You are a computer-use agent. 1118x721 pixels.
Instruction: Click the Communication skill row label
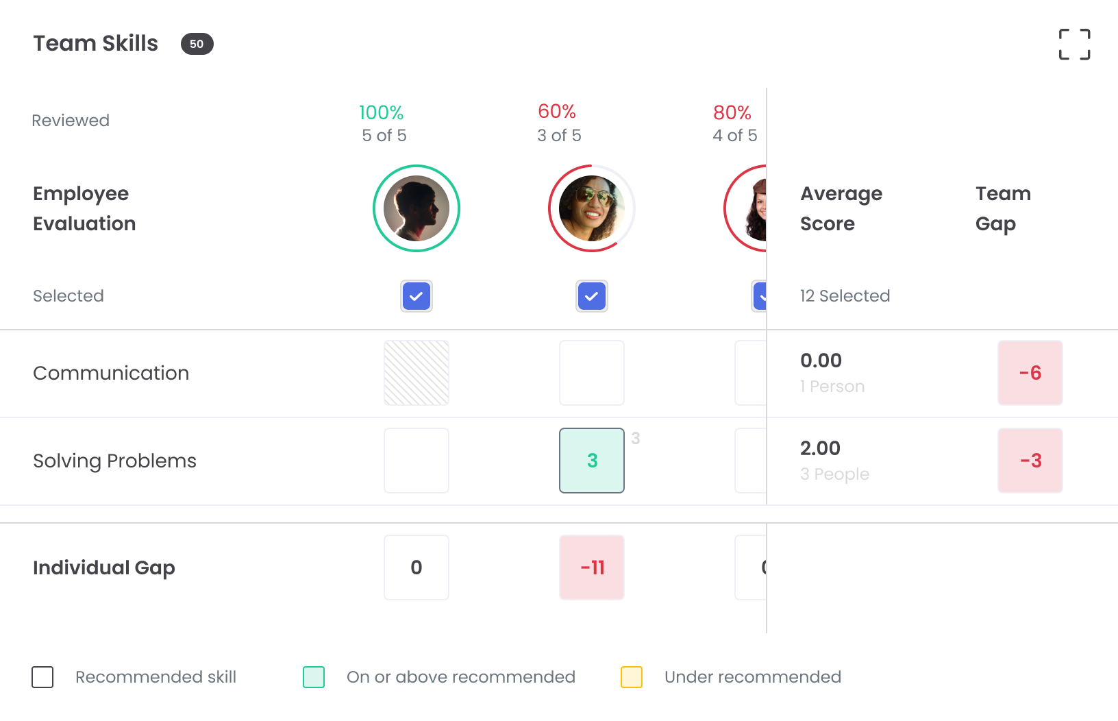click(x=111, y=373)
